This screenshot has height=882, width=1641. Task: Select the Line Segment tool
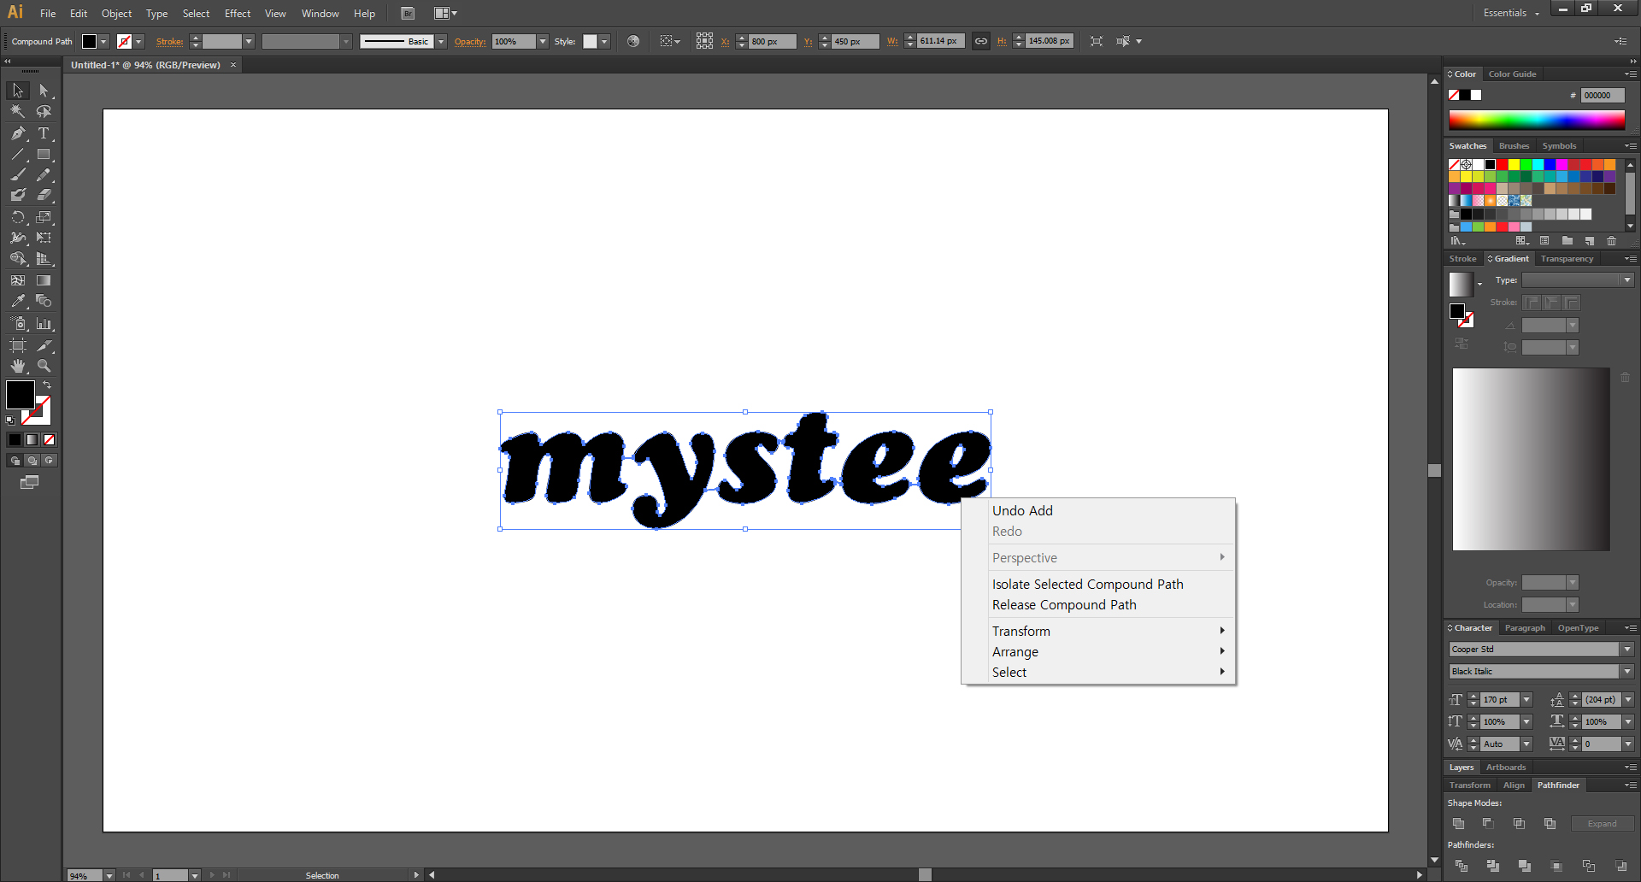coord(18,155)
